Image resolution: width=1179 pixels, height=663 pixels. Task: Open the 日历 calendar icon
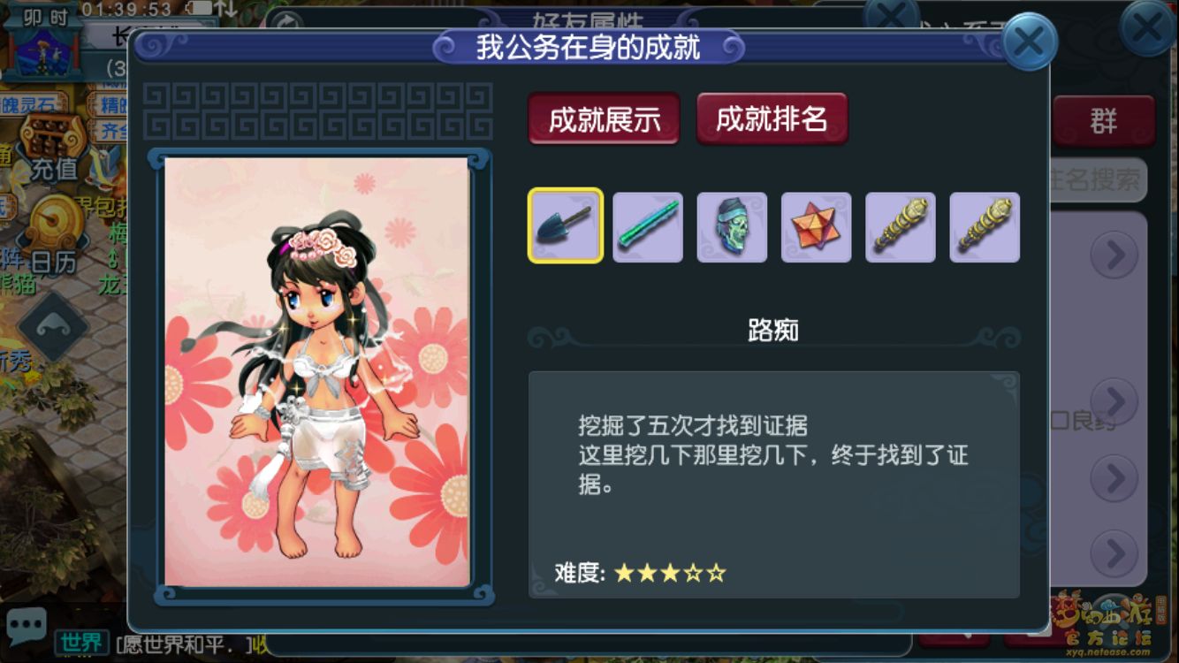coord(53,234)
